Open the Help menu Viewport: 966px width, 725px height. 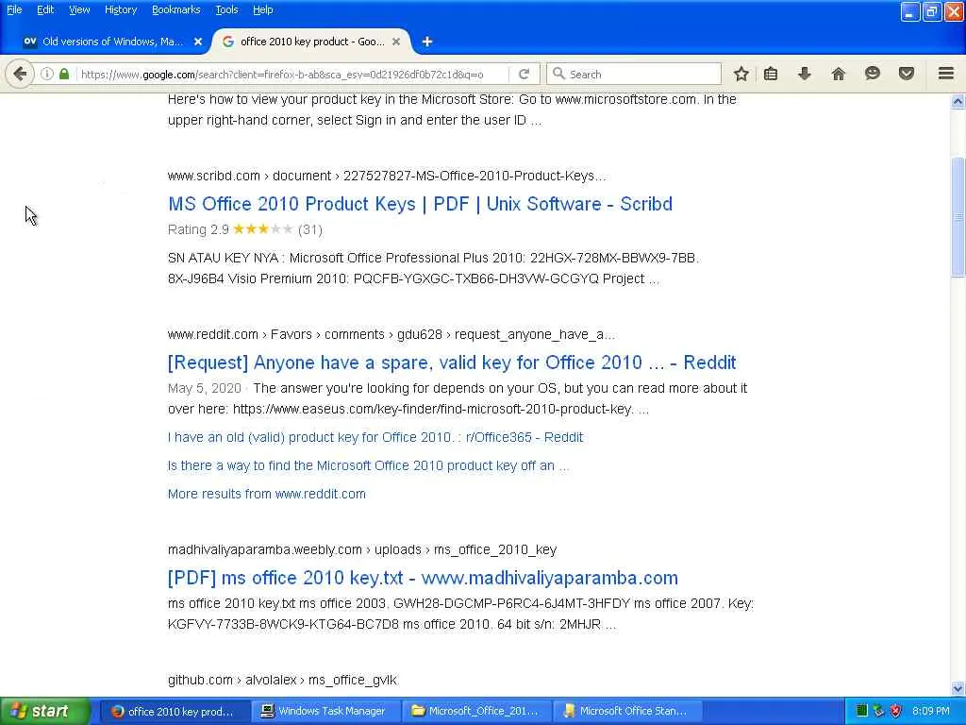pyautogui.click(x=262, y=9)
